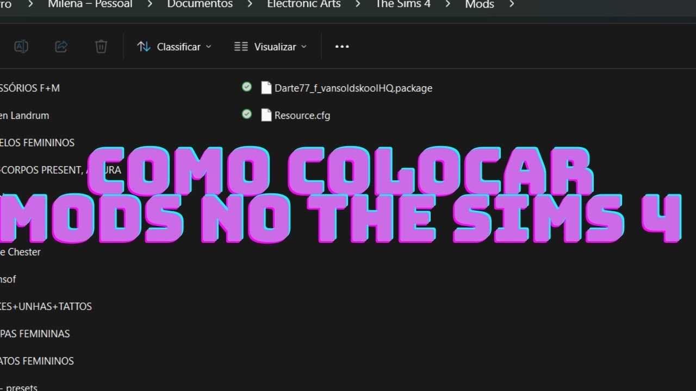Open the folder ending in PAS FEMININAS

(35, 333)
